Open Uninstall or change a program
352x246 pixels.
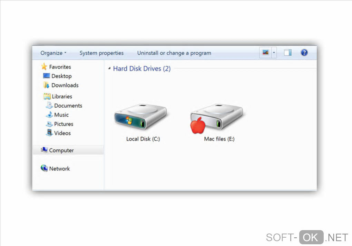pos(174,53)
